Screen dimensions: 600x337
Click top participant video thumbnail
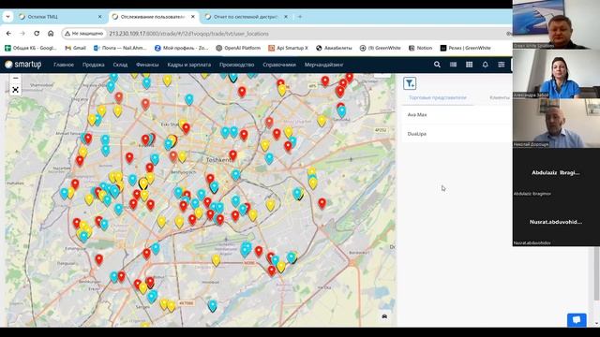tap(556, 24)
